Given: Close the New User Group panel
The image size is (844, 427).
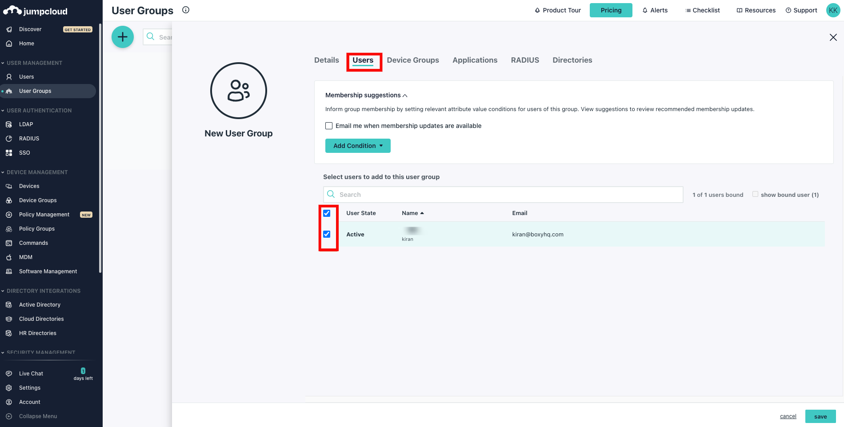Looking at the screenshot, I should (833, 37).
